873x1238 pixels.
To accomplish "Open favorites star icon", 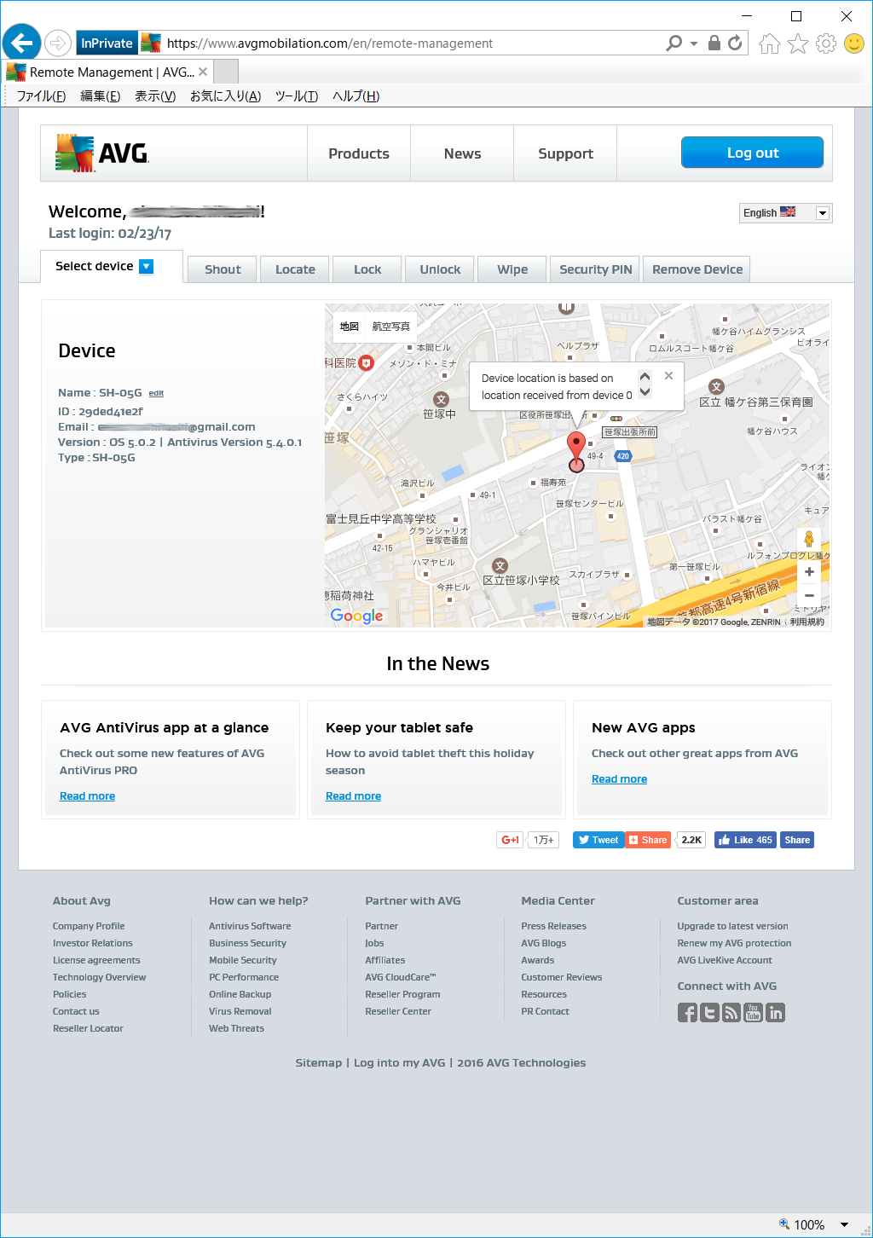I will tap(798, 43).
